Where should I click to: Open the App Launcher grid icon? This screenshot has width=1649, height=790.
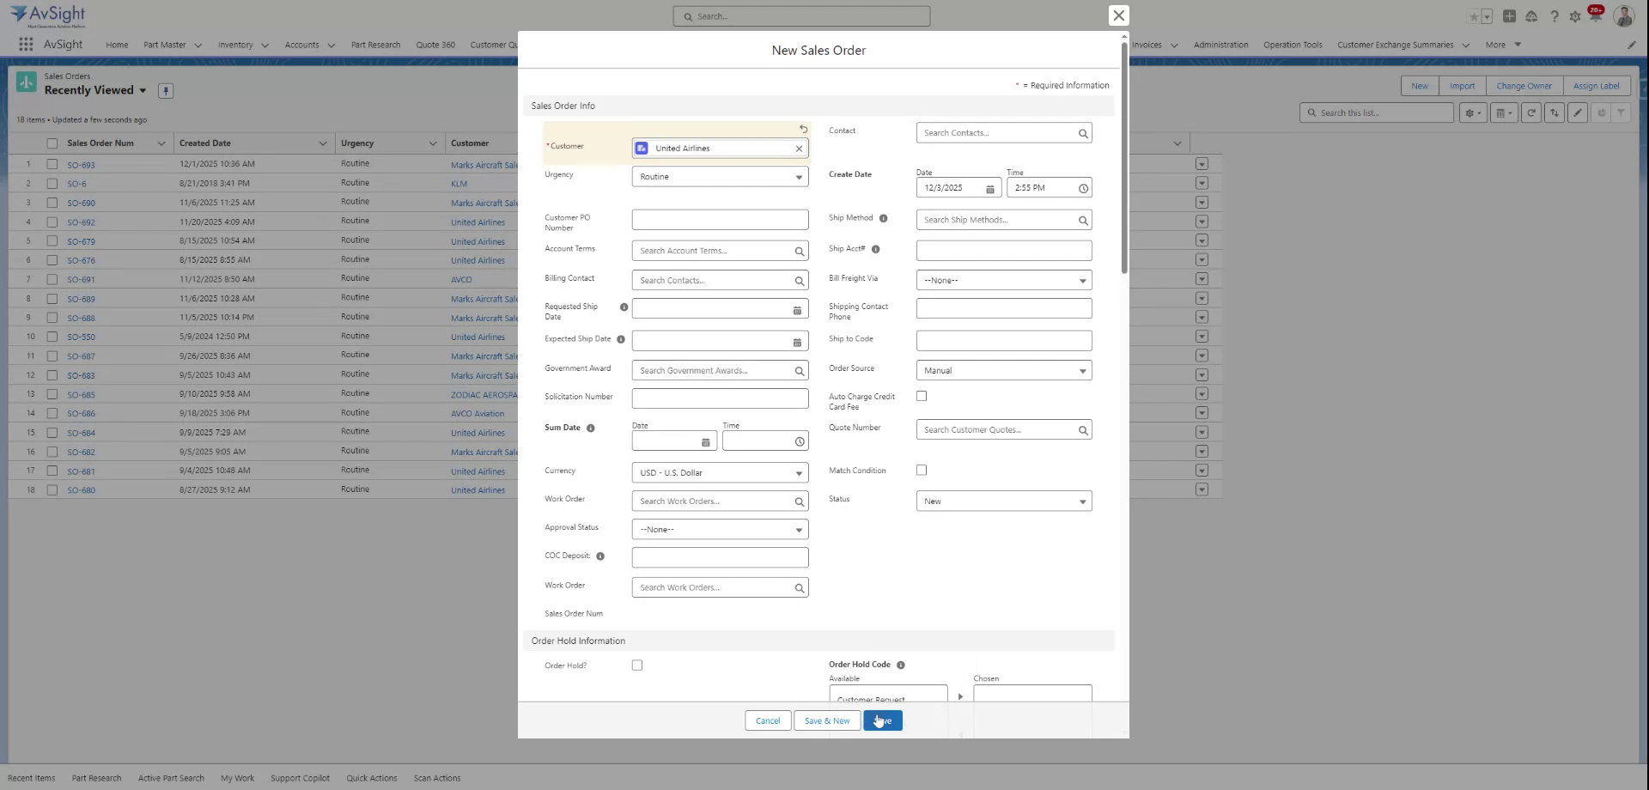[25, 44]
